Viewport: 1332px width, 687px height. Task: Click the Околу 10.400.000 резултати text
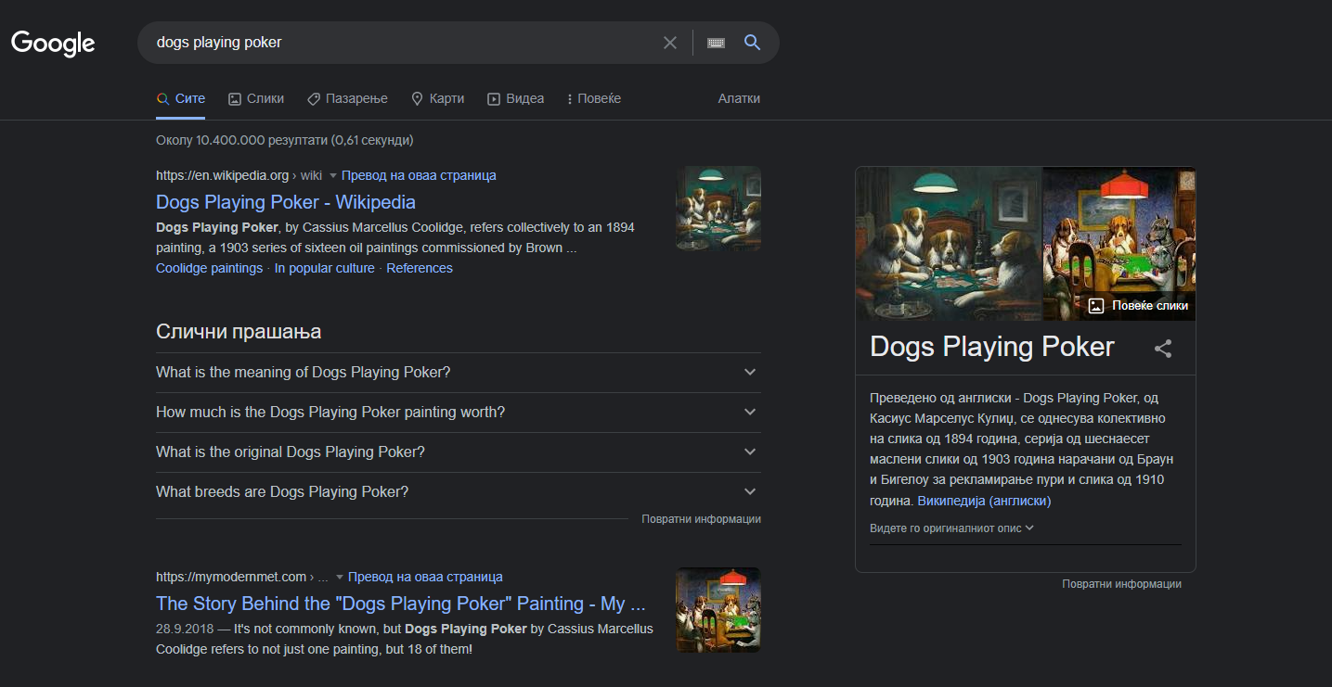[x=284, y=140]
